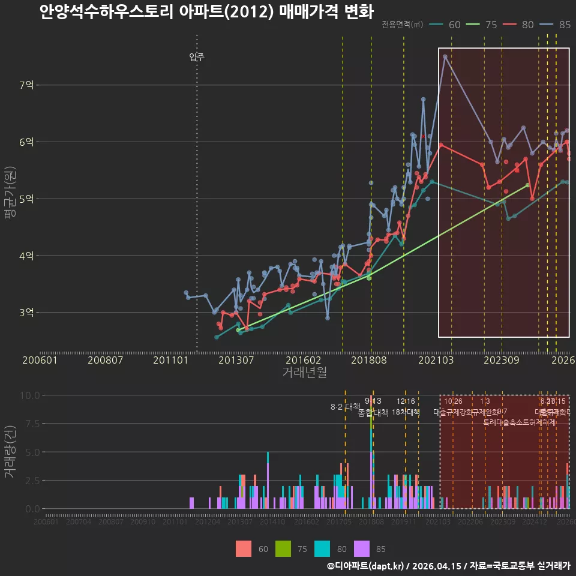Click the salmon 60 swatch in bottom legend

click(244, 549)
